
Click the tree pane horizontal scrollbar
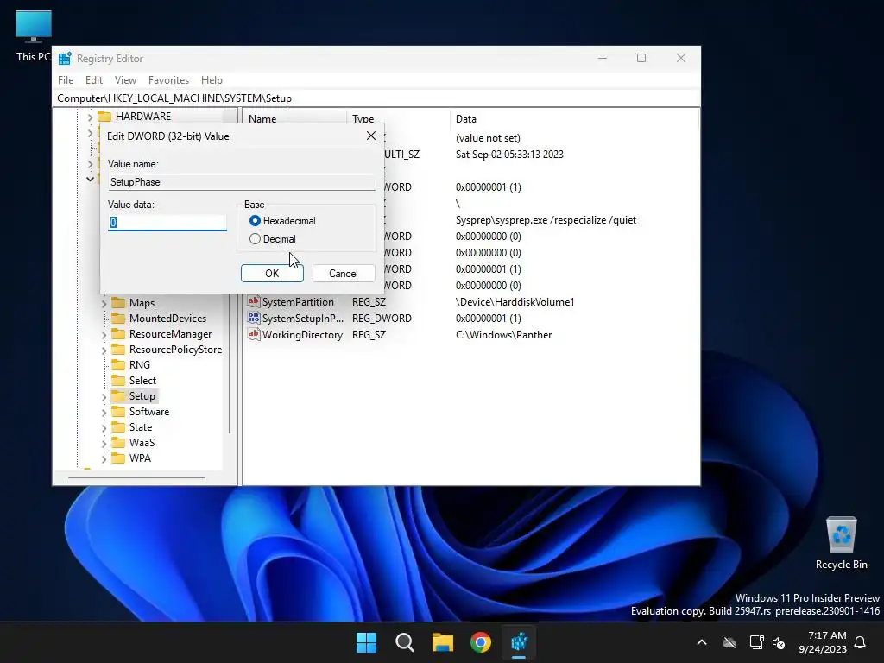pyautogui.click(x=136, y=477)
